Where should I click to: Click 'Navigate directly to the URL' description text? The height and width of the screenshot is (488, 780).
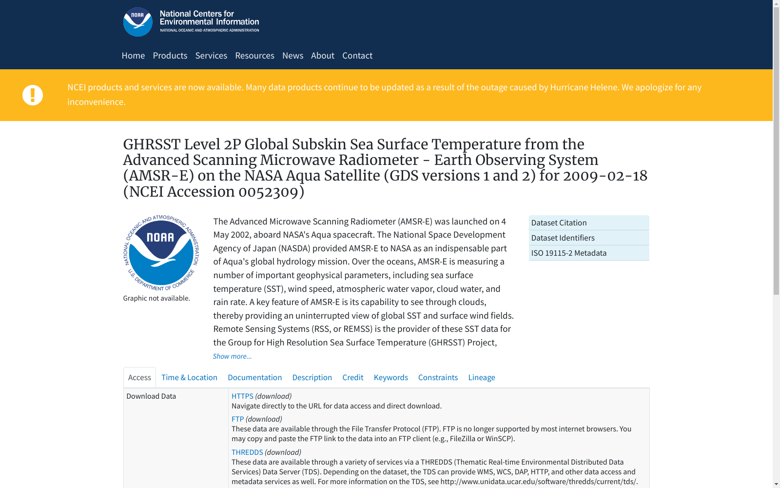click(336, 406)
